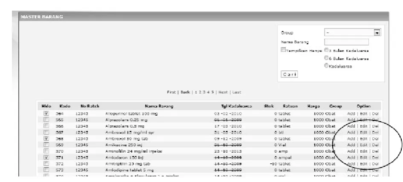Click Add for Alprazolam 0.5 mg
Image resolution: width=403 pixels, height=182 pixels.
pos(351,126)
